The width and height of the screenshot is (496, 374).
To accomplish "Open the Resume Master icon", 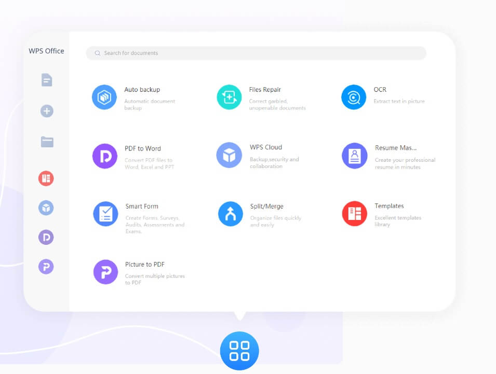I will pos(355,156).
